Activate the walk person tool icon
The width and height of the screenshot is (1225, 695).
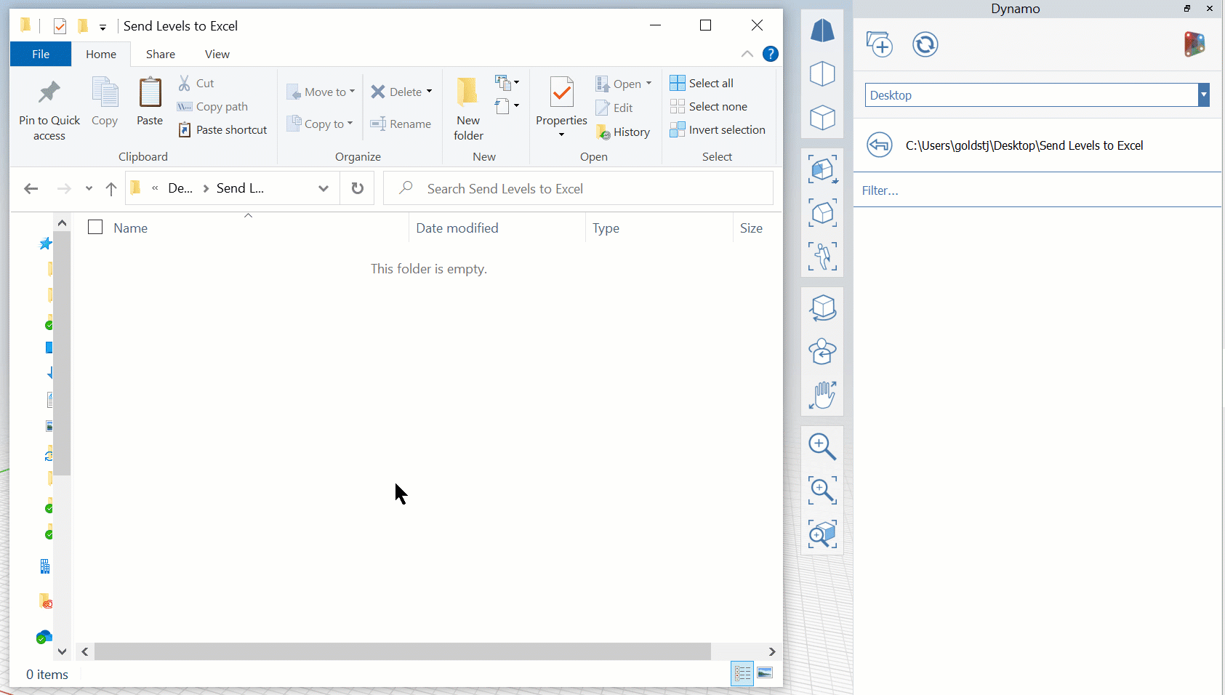click(x=822, y=257)
